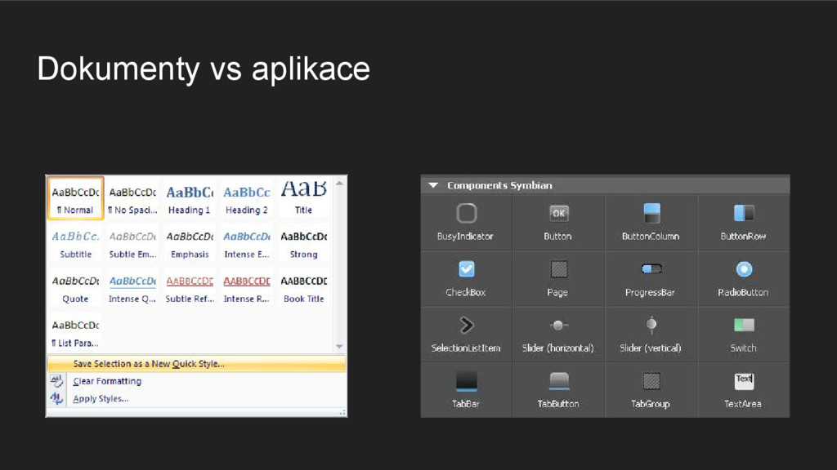The height and width of the screenshot is (470, 837).
Task: Apply the Subtitle style
Action: pos(75,243)
